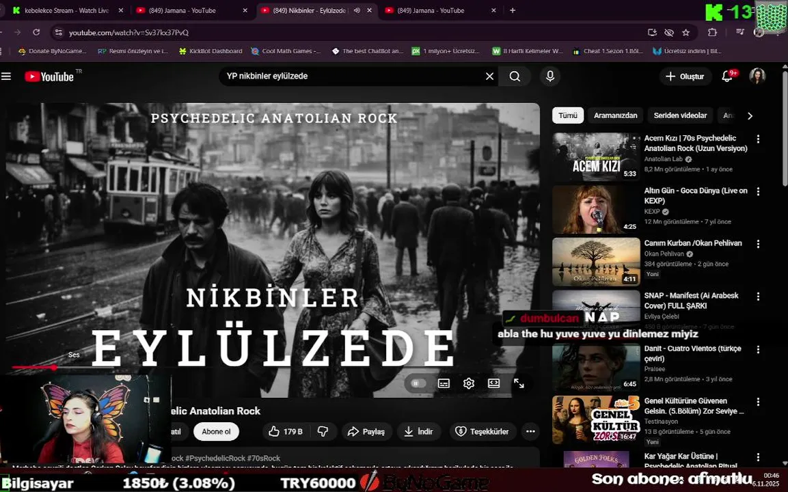Open the YouTube hamburger guide menu

click(6, 77)
